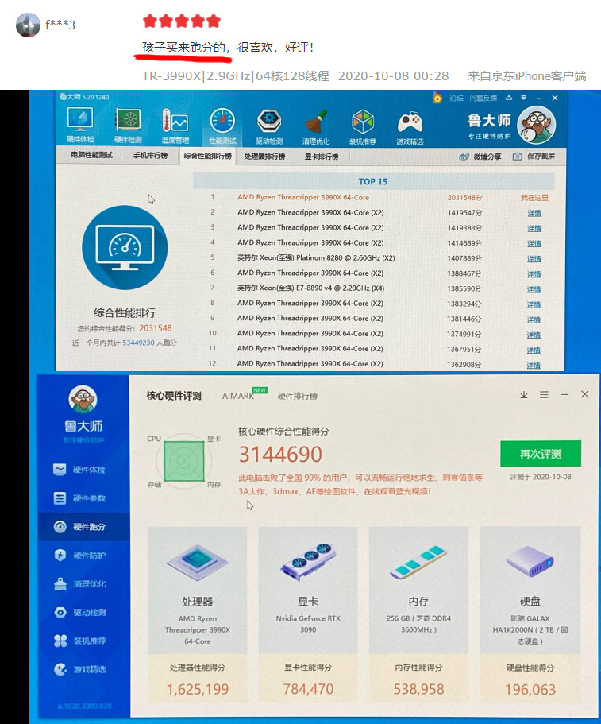The height and width of the screenshot is (724, 601).
Task: Open 清理优化 in the sidebar
Action: (x=79, y=583)
